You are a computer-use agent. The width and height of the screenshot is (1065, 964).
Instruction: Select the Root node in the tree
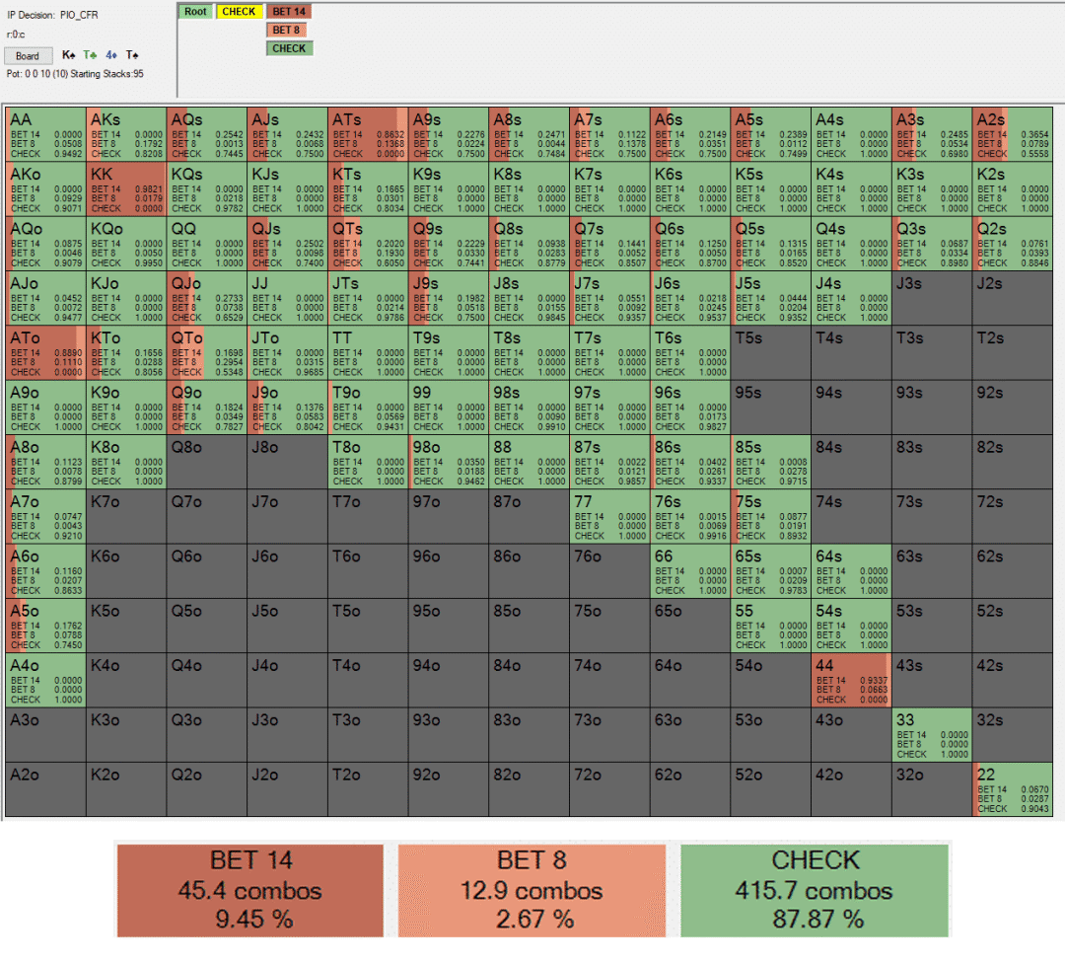195,12
